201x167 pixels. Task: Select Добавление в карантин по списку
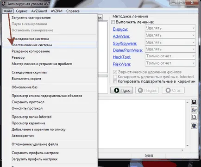click(x=50, y=130)
